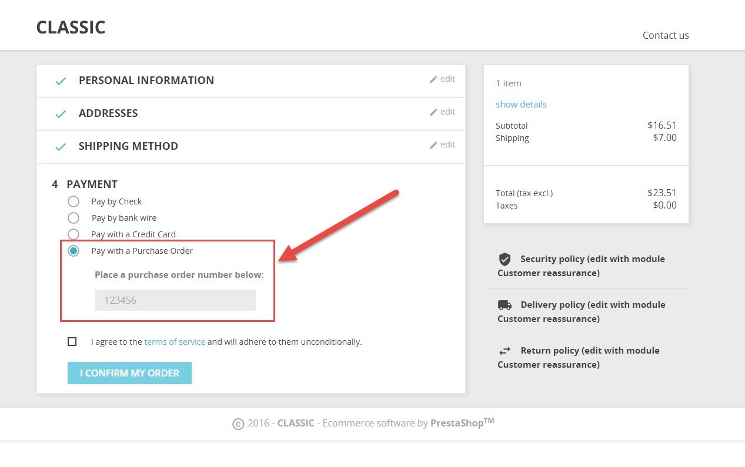Expand cart with show details link
Viewport: 745px width, 467px height.
tap(521, 105)
